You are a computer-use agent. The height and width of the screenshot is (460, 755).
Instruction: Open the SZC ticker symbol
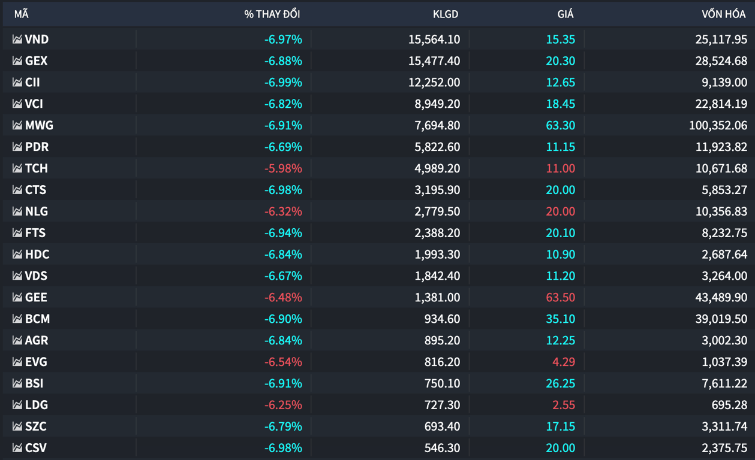(35, 427)
